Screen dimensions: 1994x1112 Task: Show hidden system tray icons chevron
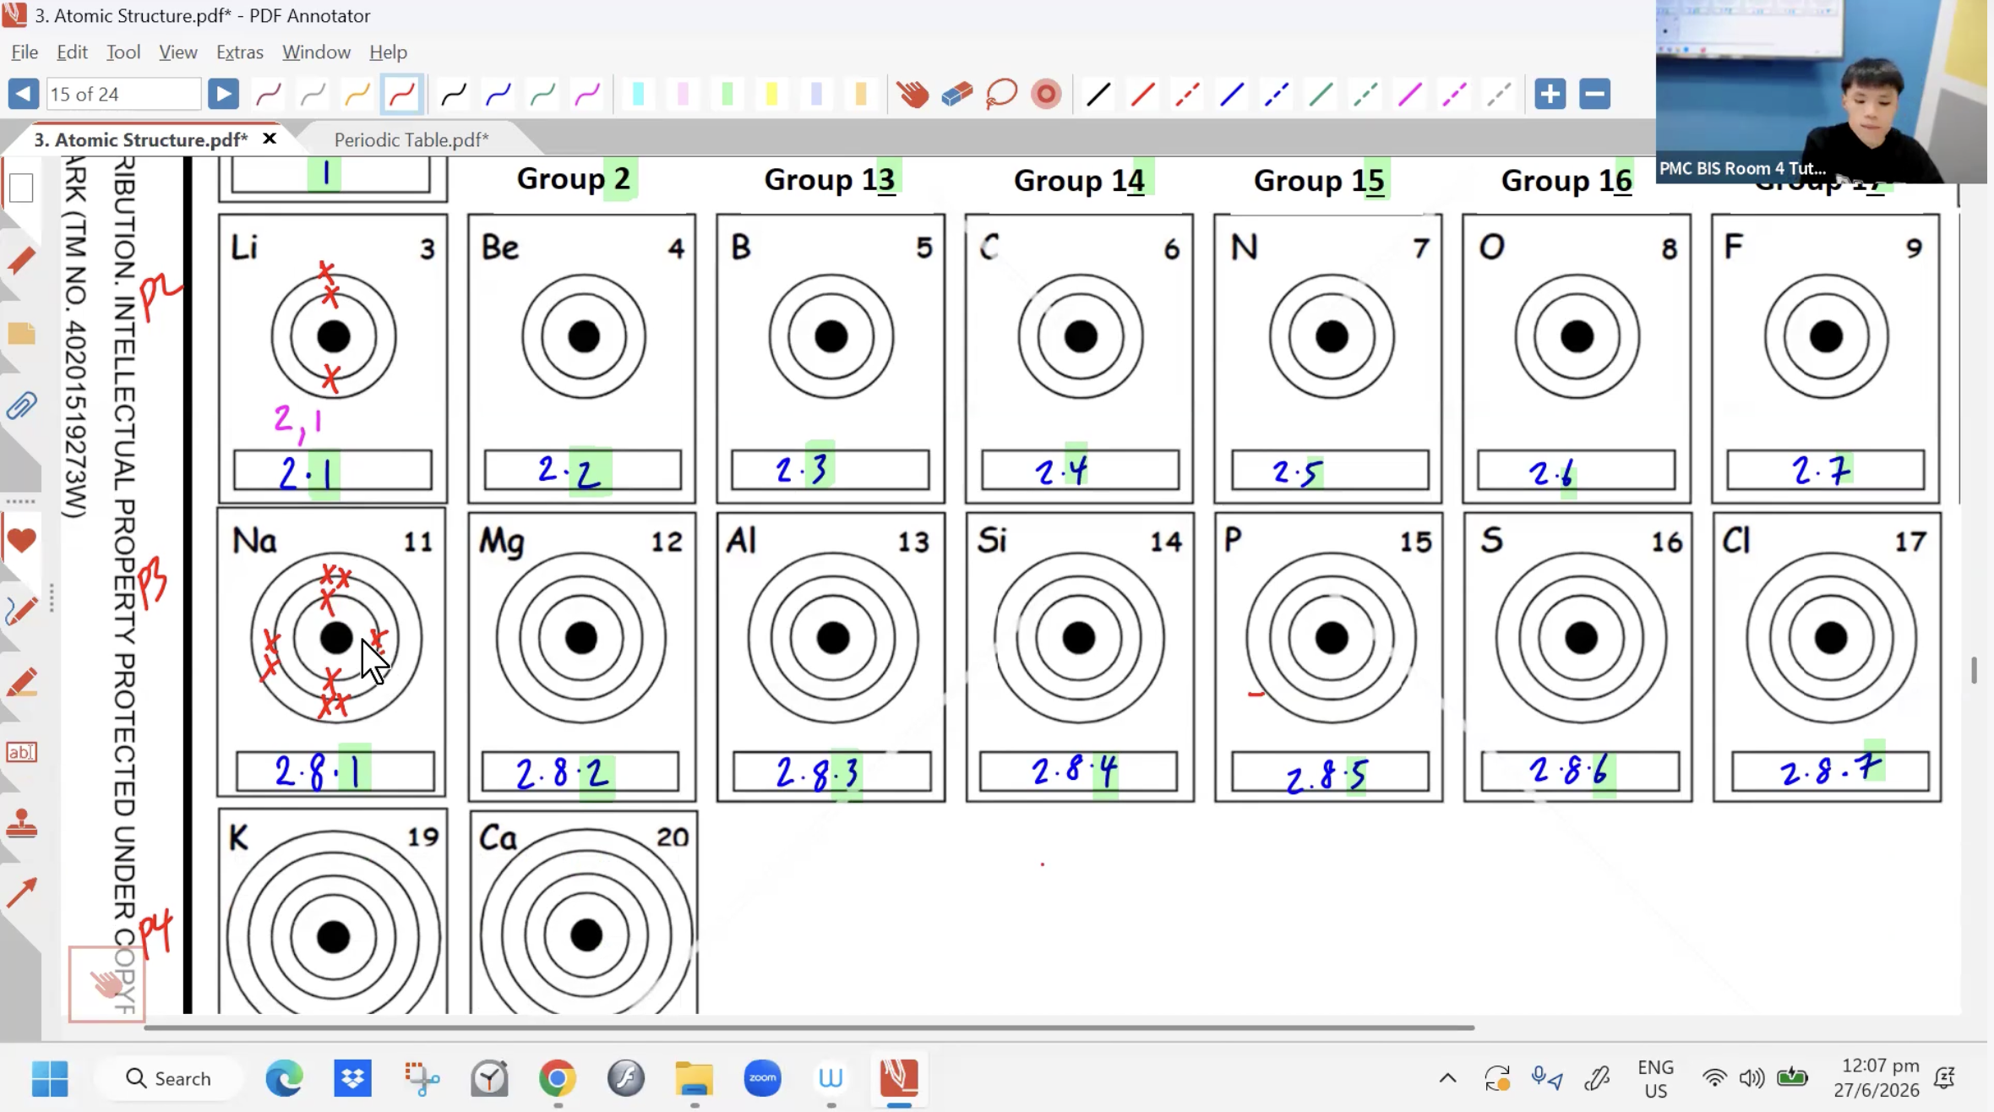tap(1447, 1078)
